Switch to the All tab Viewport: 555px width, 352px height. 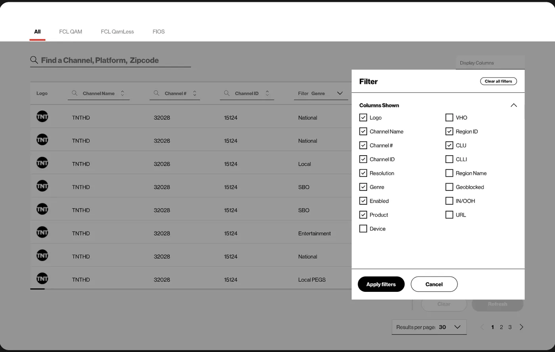click(x=37, y=32)
